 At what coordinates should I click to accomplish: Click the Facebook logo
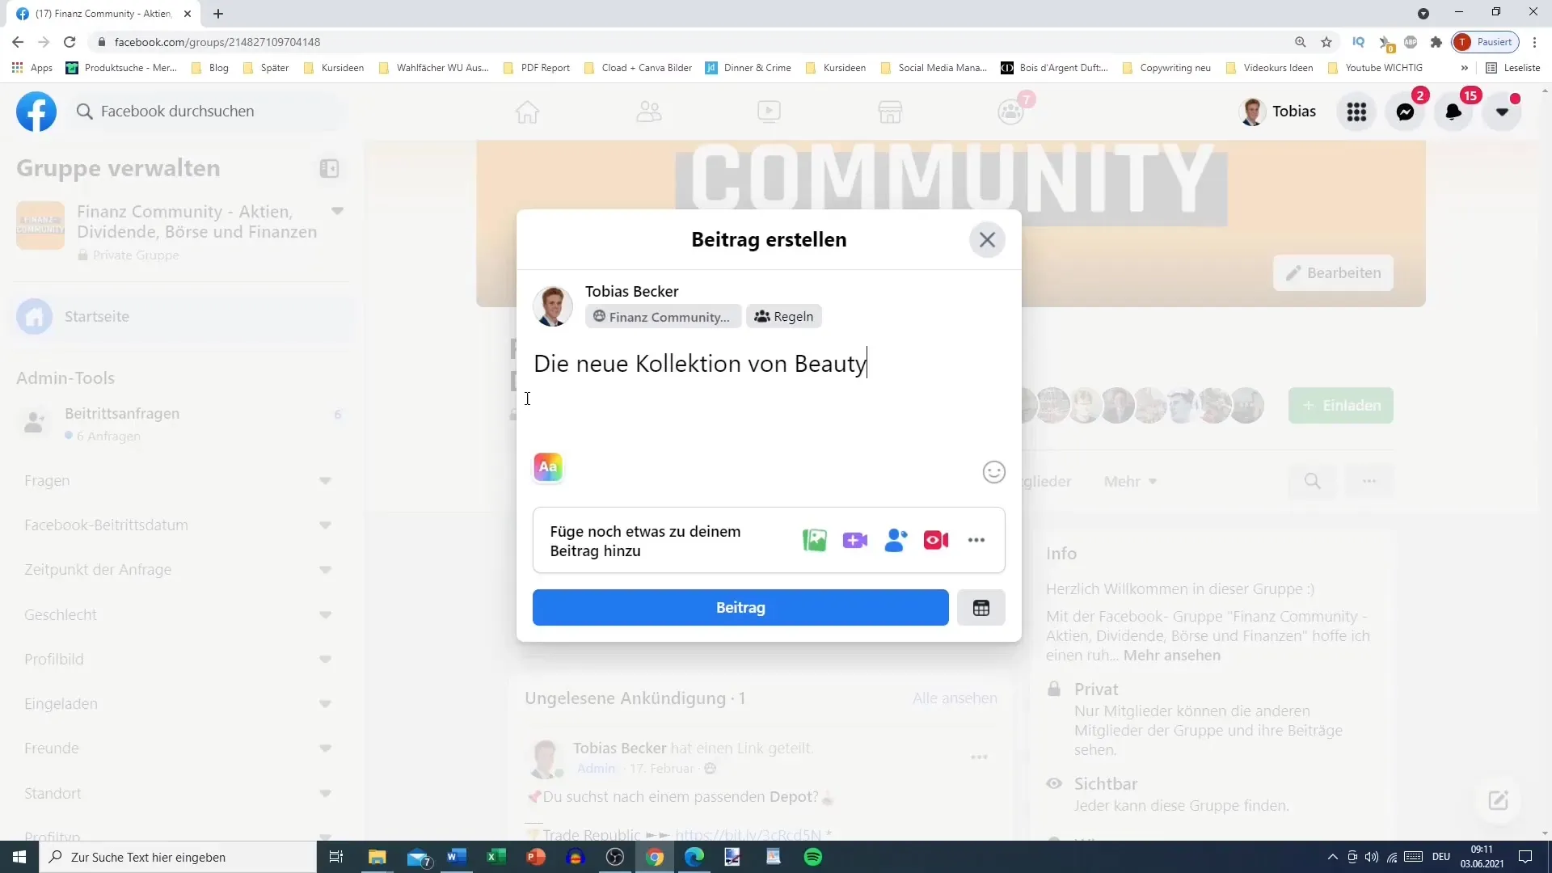click(36, 112)
